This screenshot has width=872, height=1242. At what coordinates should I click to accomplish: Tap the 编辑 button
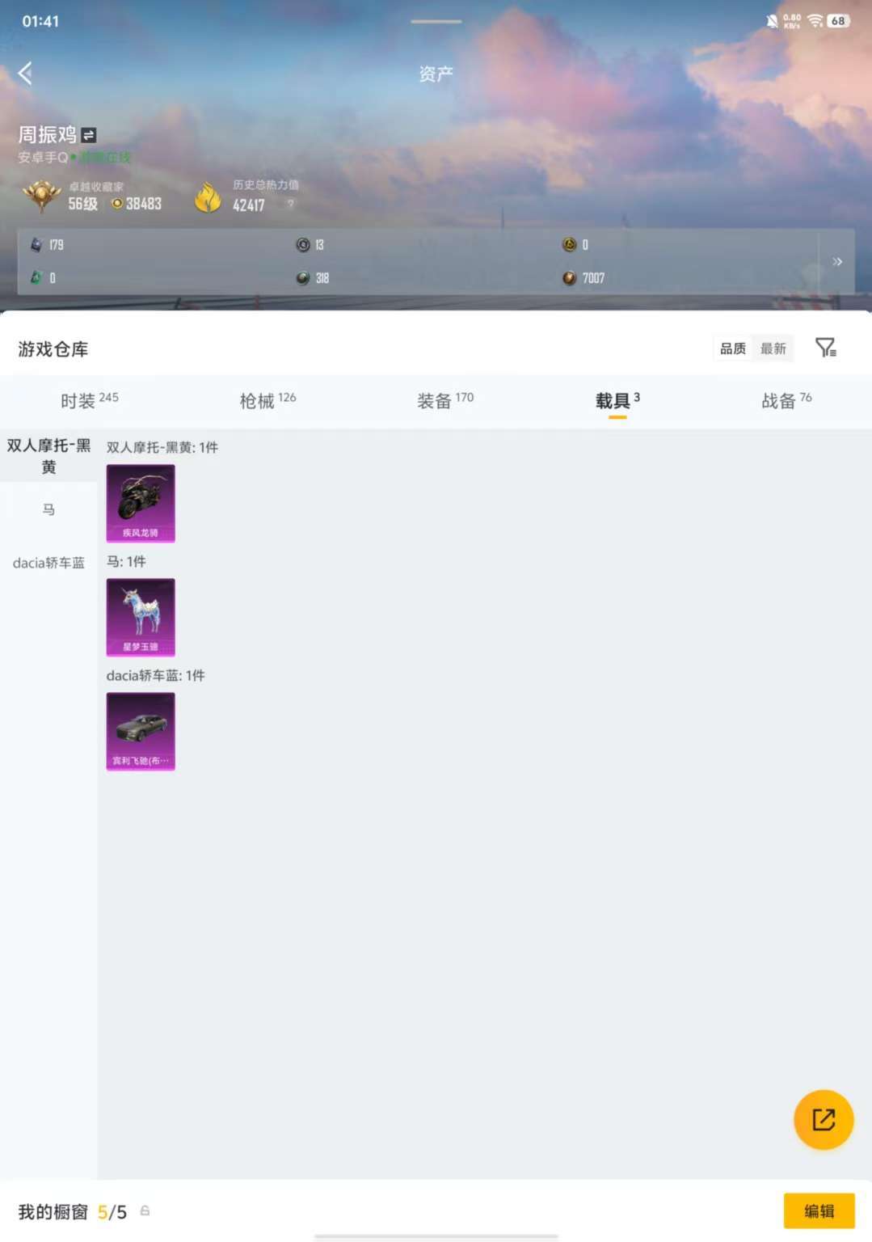tap(819, 1210)
